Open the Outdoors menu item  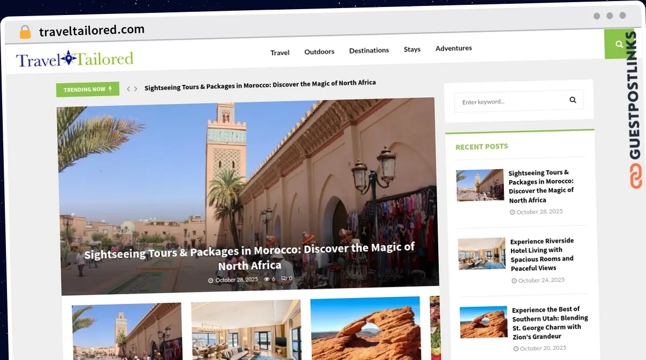319,52
